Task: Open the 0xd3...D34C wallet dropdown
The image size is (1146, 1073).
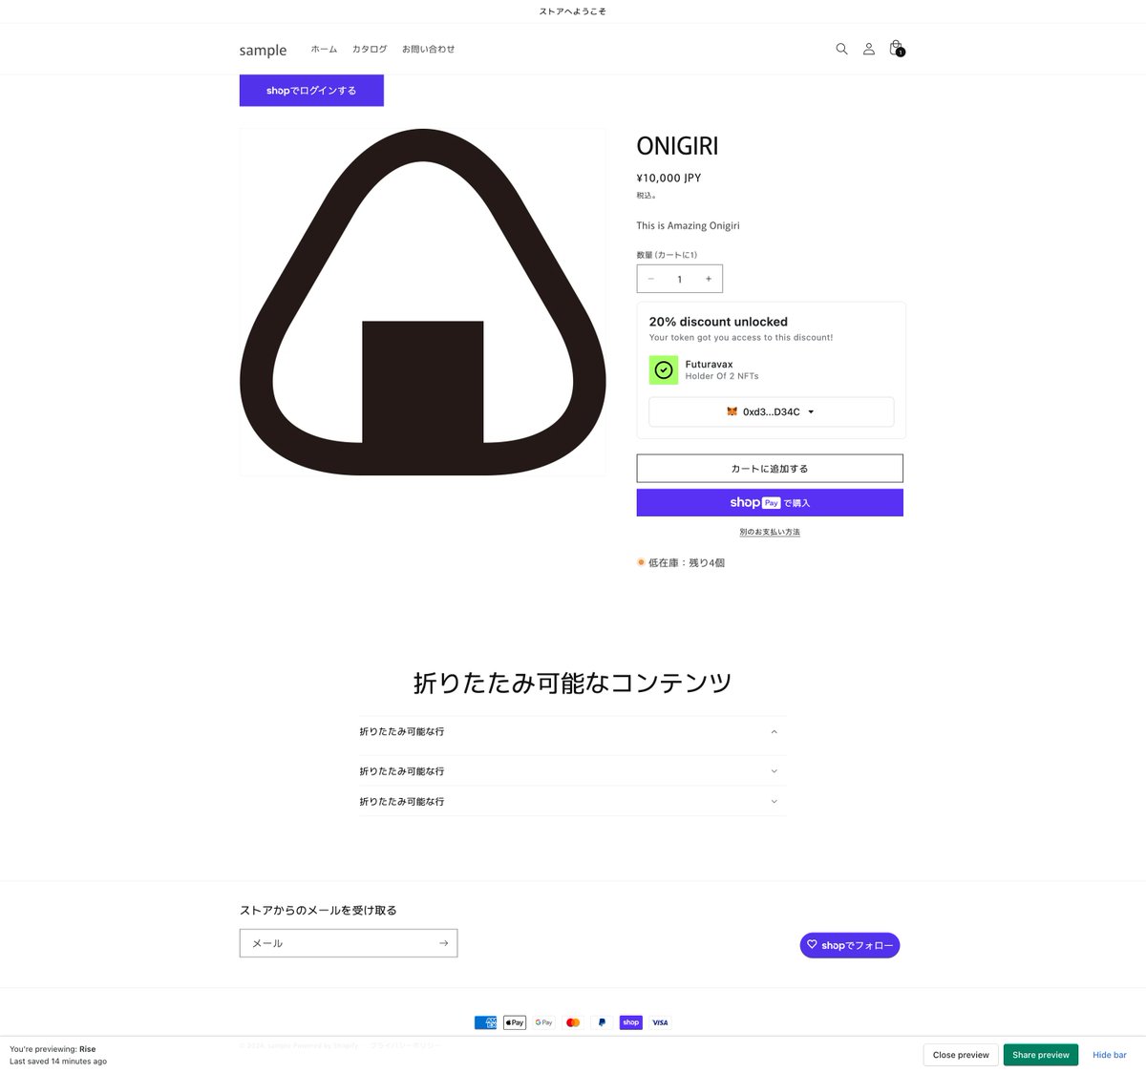Action: pos(770,411)
